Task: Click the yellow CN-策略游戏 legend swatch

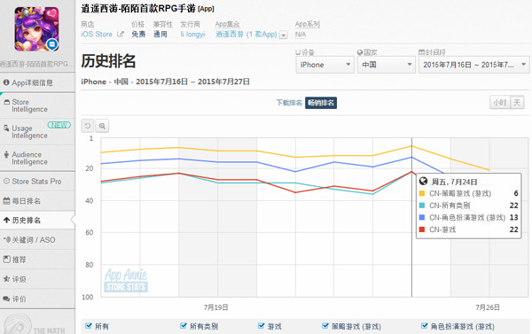Action: [x=422, y=193]
